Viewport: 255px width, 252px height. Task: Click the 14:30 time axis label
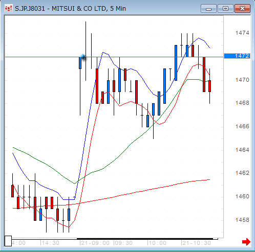[x=50, y=243]
